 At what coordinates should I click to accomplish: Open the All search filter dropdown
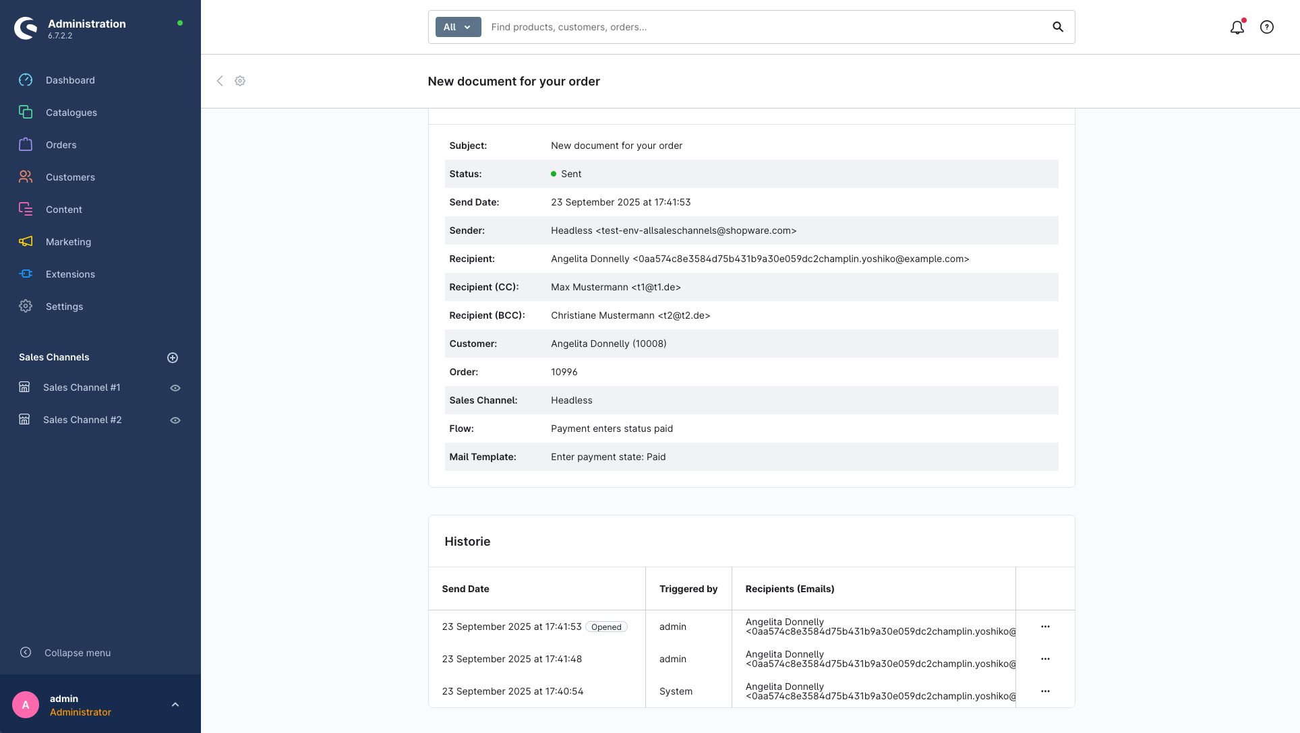point(458,27)
